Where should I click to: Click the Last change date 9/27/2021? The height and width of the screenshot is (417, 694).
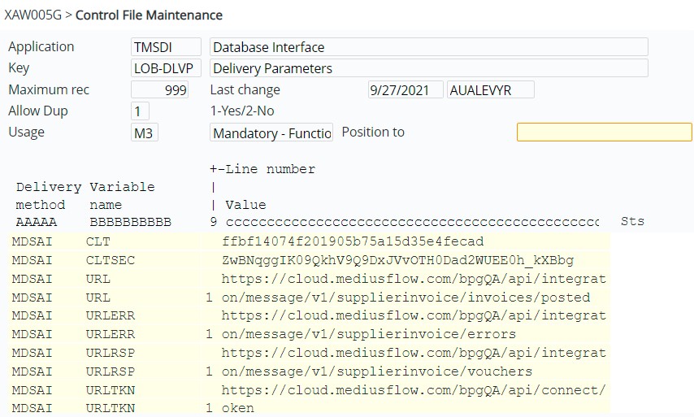406,90
